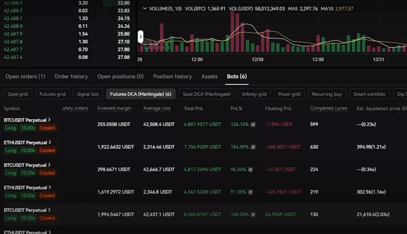The width and height of the screenshot is (407, 234).
Task: Filter bots by Moon grid
Action: click(289, 94)
